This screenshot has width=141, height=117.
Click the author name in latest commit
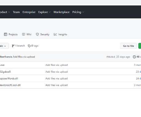(6, 57)
